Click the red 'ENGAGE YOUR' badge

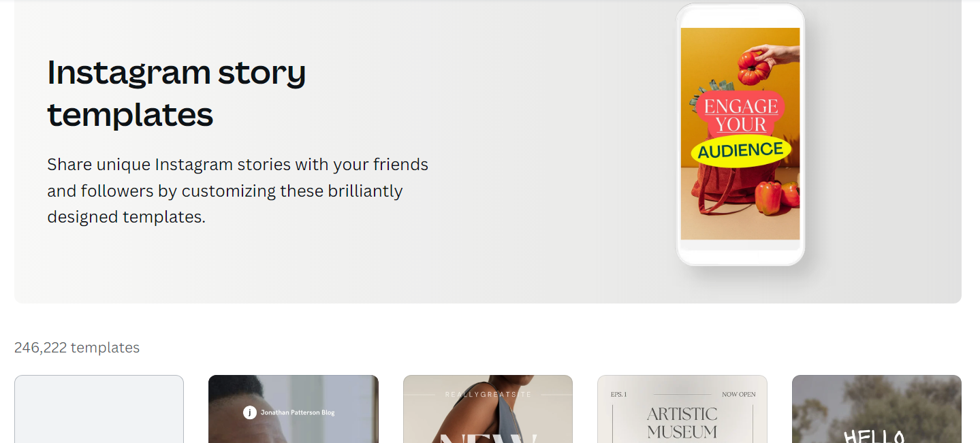740,115
